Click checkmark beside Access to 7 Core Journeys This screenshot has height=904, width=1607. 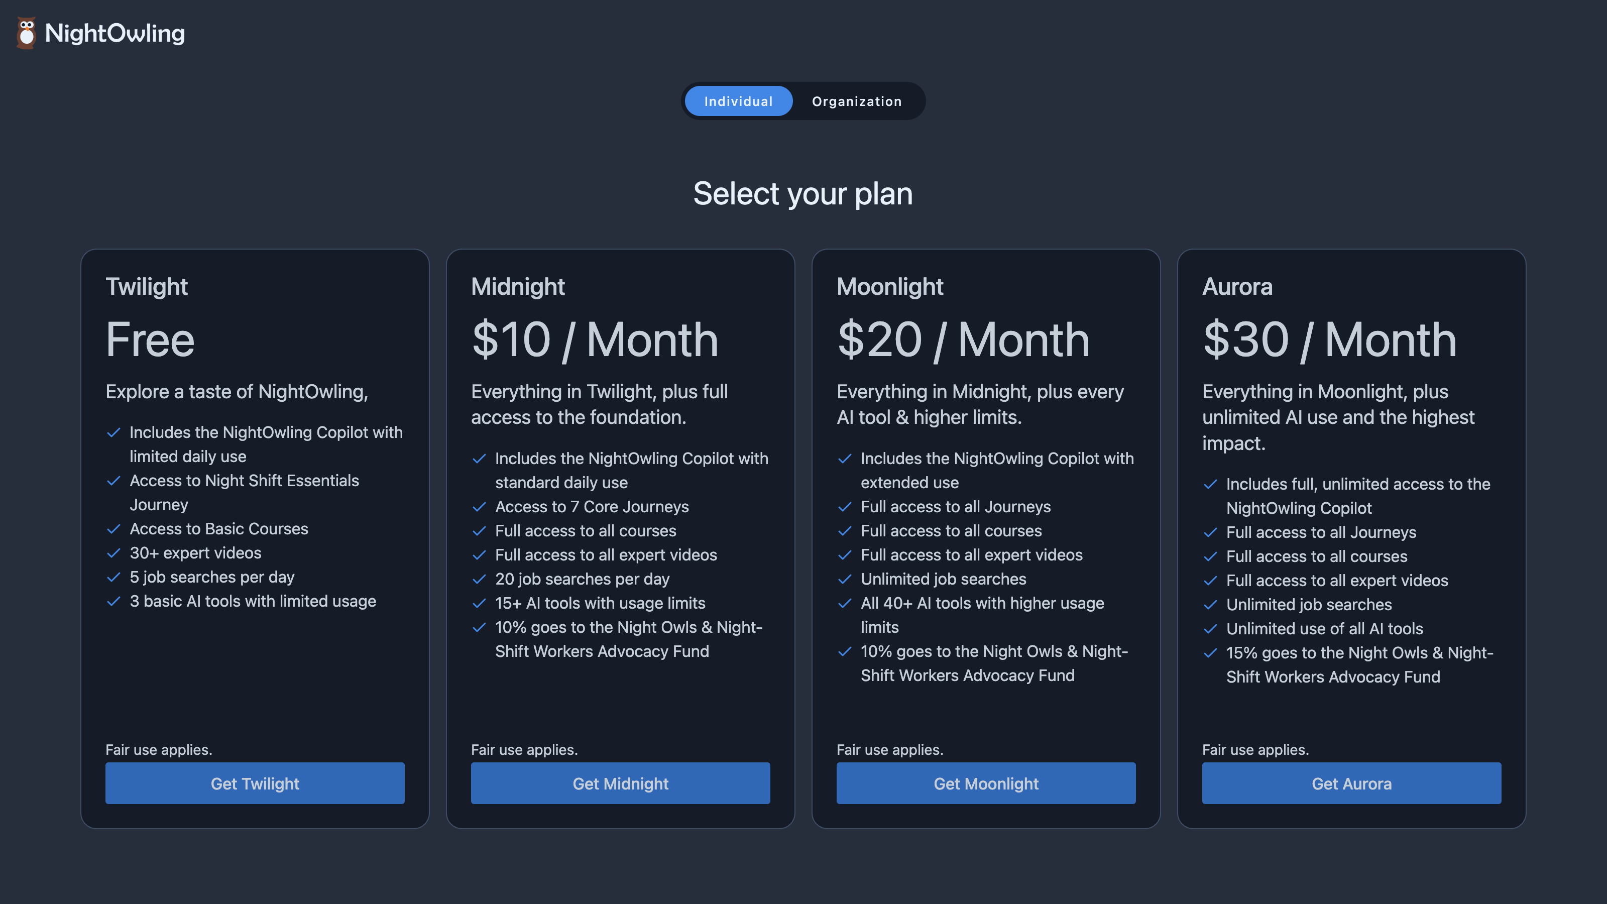[x=479, y=507]
